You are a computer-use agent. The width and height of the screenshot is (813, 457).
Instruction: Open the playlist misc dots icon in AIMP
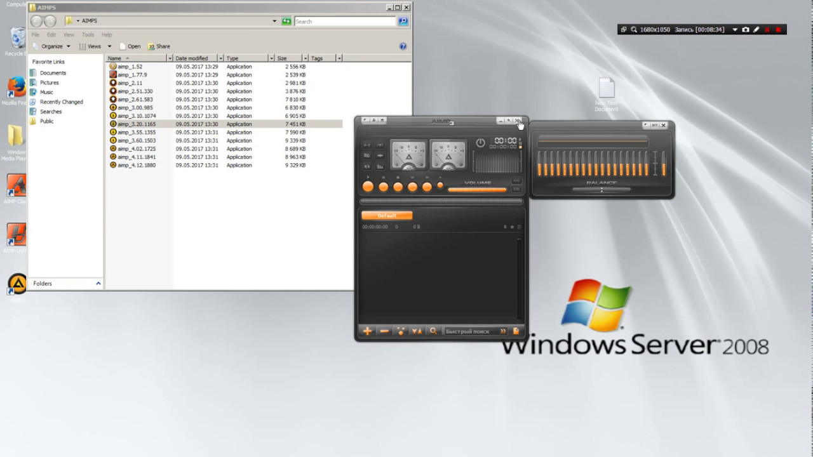coord(400,331)
